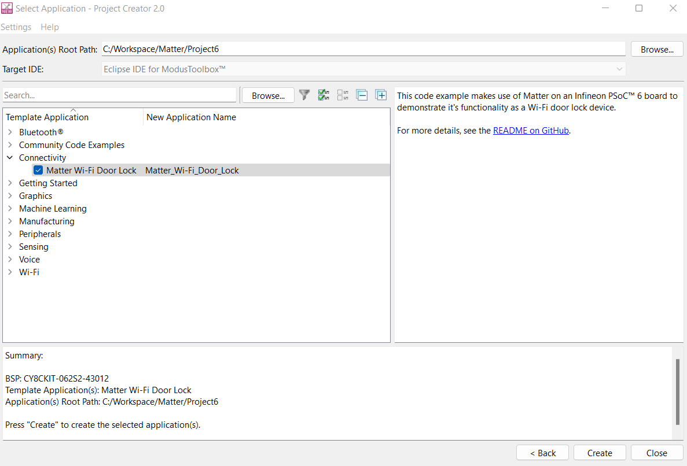Screen dimensions: 687x466
Task: Click the Template Application(s) summary line
Action: pos(98,390)
